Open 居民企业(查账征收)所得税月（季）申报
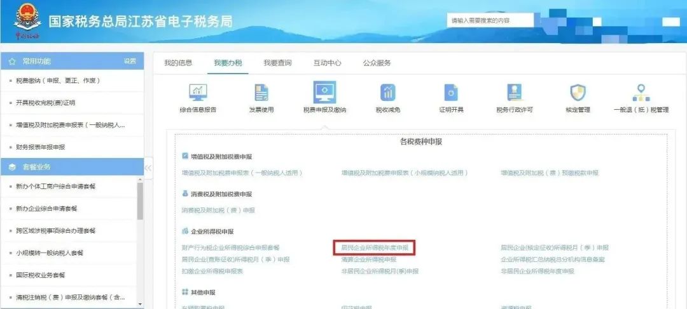687x309 pixels. [x=236, y=260]
